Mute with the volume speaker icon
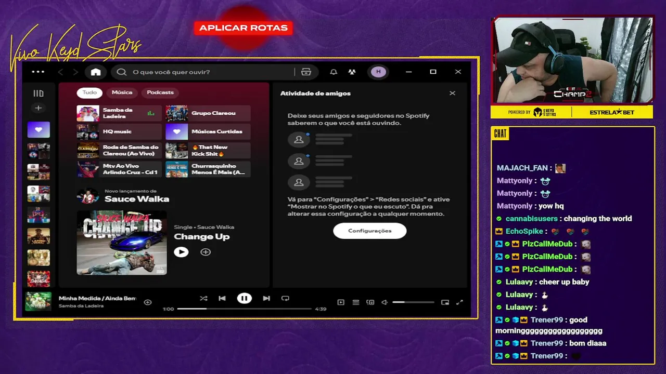666x374 pixels. (385, 302)
